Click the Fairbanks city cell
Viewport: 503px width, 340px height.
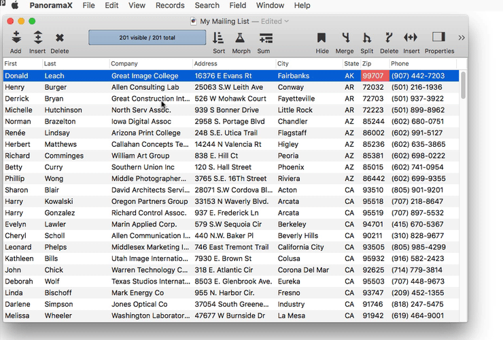click(294, 75)
